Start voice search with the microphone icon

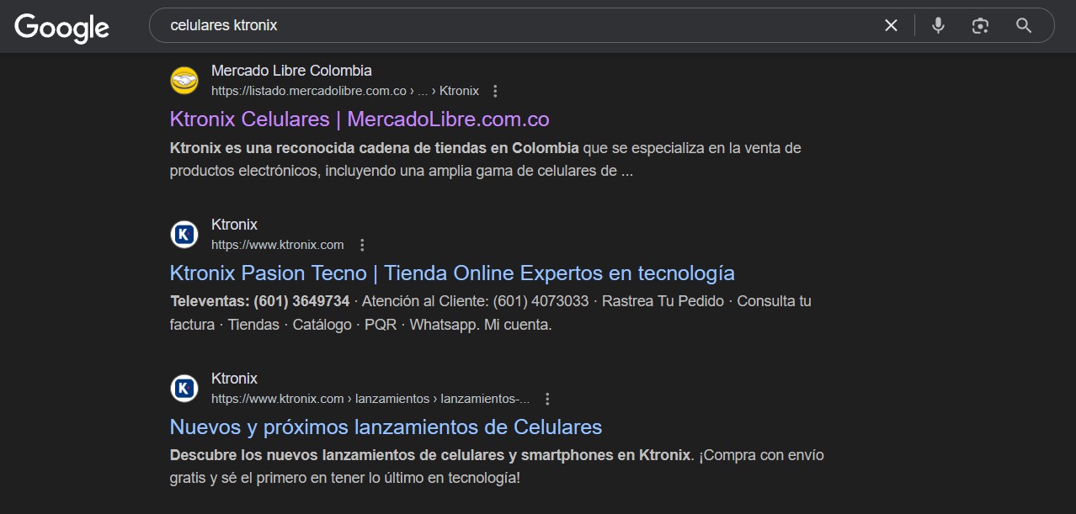pos(938,25)
